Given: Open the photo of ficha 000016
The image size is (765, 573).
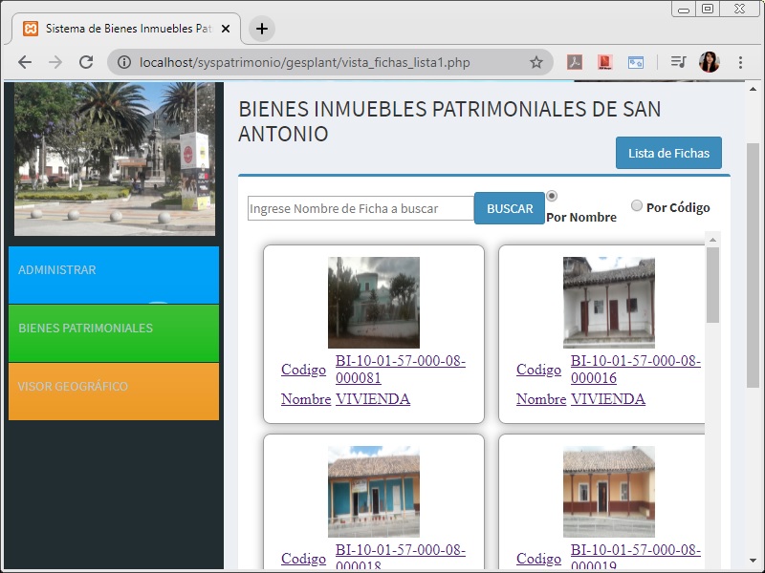Looking at the screenshot, I should coord(609,303).
